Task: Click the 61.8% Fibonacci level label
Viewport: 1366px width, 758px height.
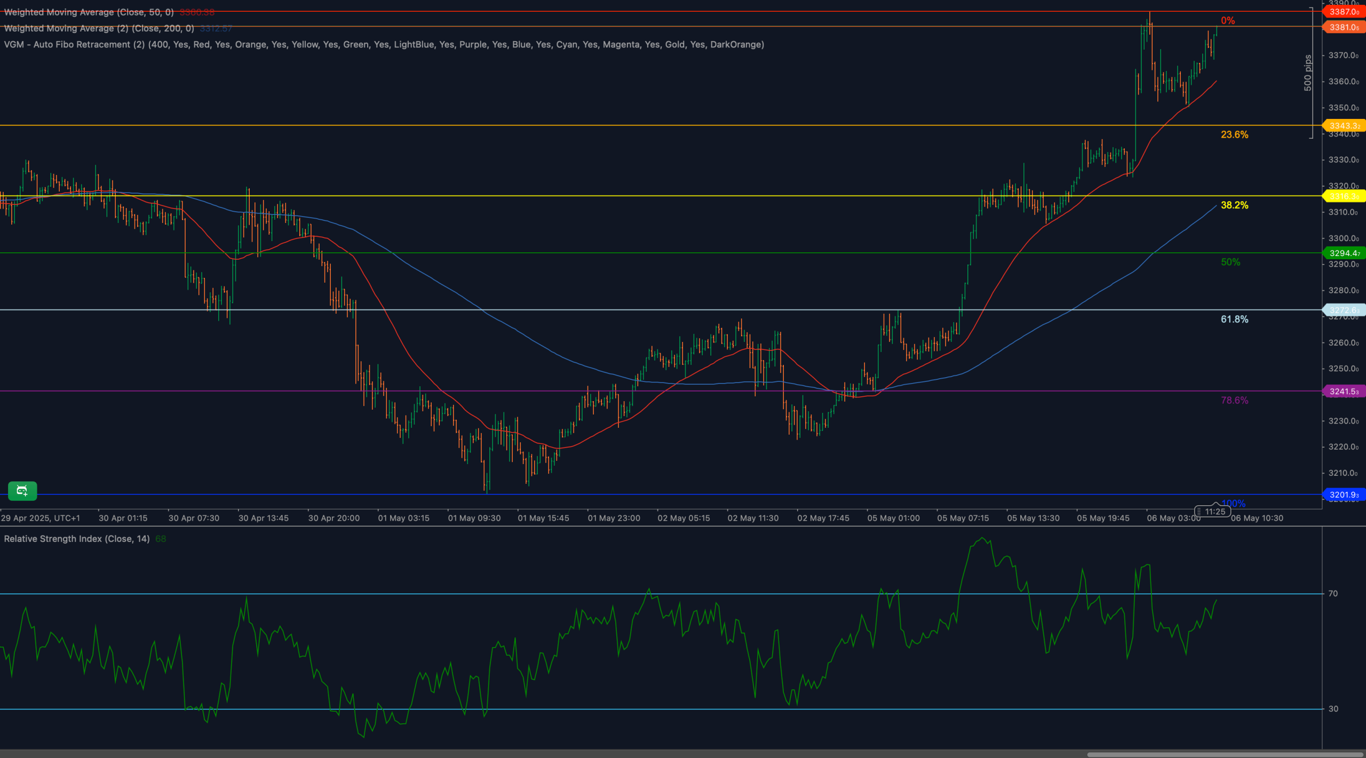Action: click(1234, 319)
